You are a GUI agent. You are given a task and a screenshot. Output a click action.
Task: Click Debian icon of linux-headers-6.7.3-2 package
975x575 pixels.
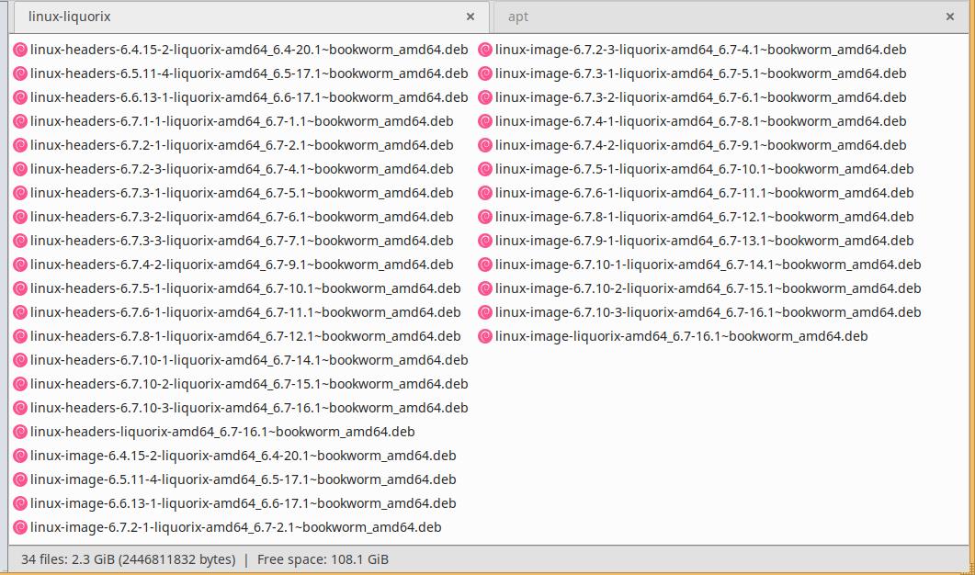pos(20,217)
